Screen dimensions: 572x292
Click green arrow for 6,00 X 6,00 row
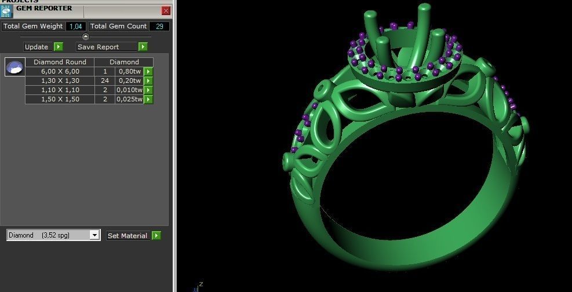pos(148,71)
